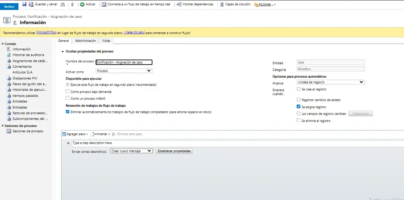
Task: Activate the workflow with the green Activar icon
Action: tap(82, 4)
